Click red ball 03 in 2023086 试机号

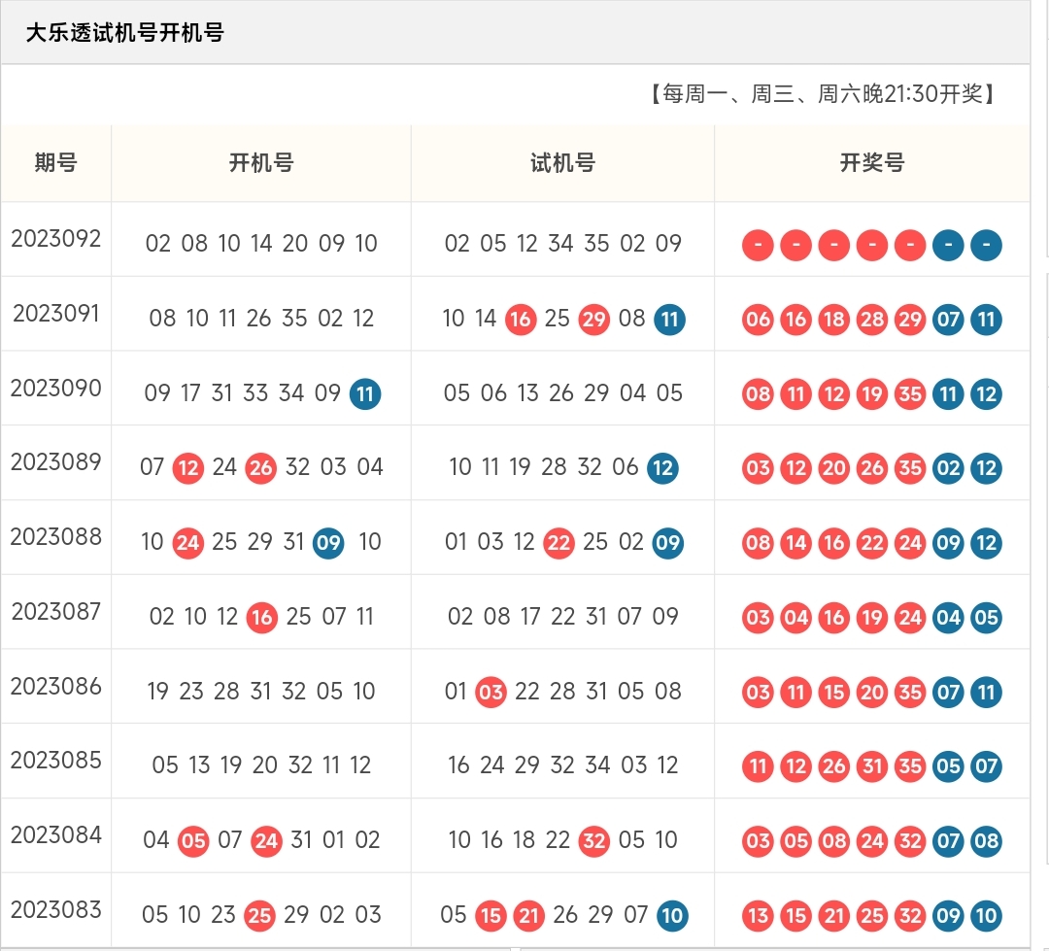point(491,693)
